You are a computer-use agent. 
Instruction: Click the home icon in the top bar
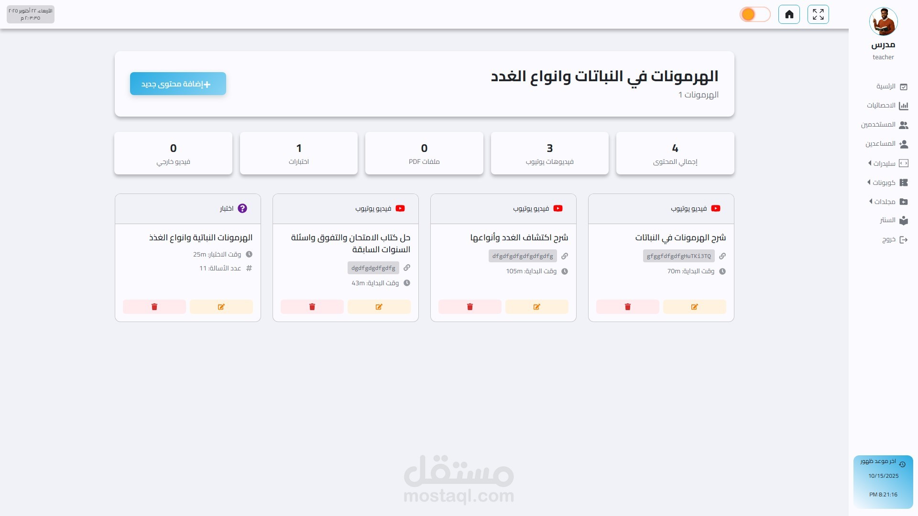pyautogui.click(x=789, y=14)
